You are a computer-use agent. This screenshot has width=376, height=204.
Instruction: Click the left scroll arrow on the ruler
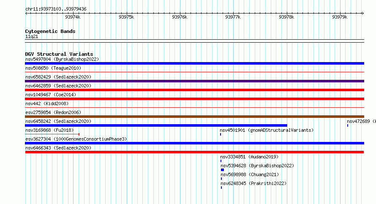[x=26, y=14]
